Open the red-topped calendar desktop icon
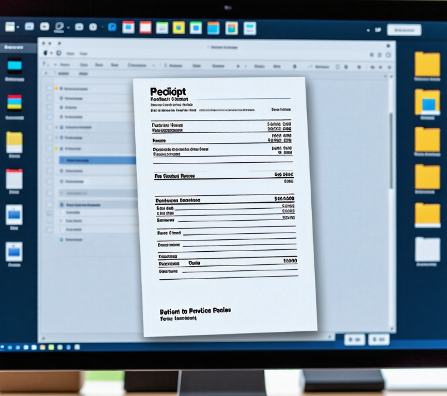The height and width of the screenshot is (396, 447). click(x=14, y=179)
